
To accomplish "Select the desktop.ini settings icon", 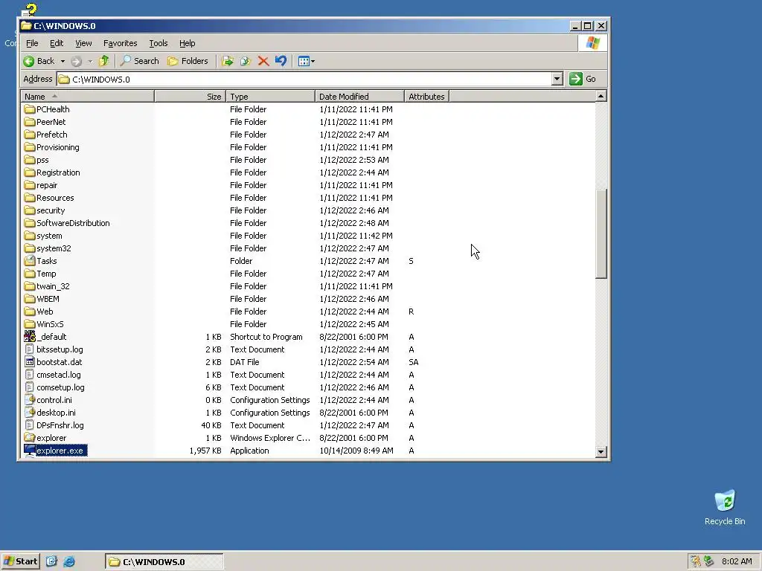I will coord(30,412).
